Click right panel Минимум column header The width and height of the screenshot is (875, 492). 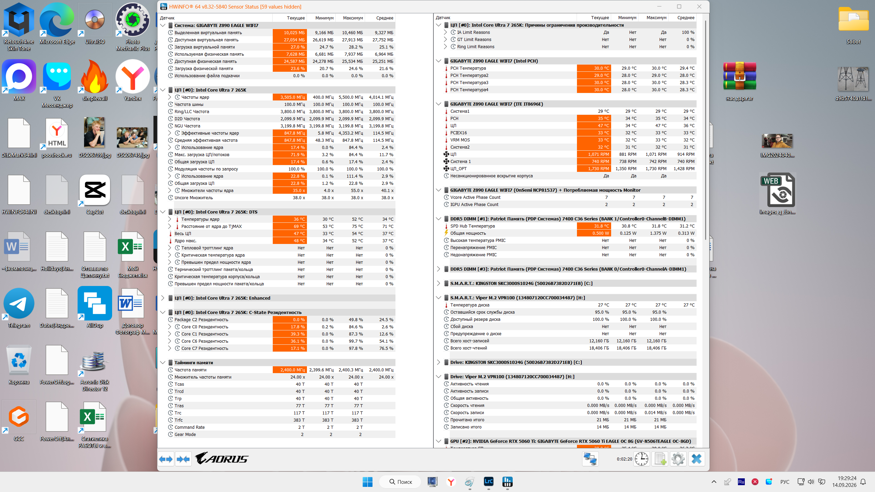(625, 17)
